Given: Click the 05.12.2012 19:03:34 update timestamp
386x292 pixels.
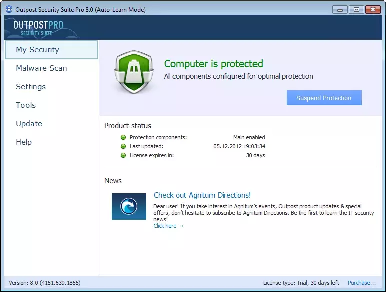Looking at the screenshot, I should point(239,146).
